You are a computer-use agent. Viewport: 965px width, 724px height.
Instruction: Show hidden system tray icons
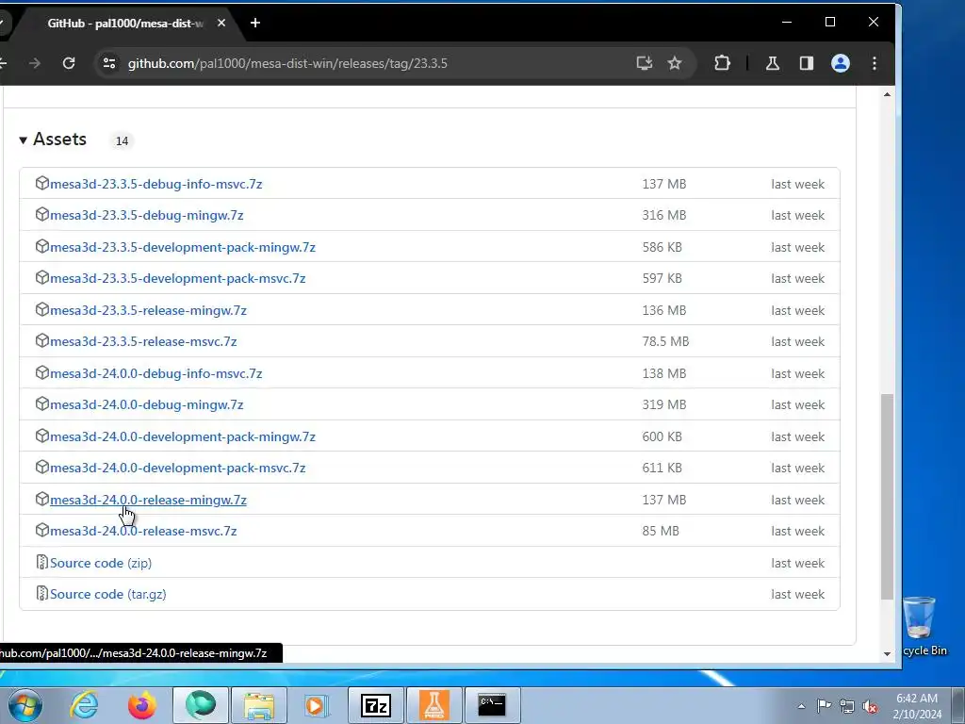pyautogui.click(x=801, y=706)
